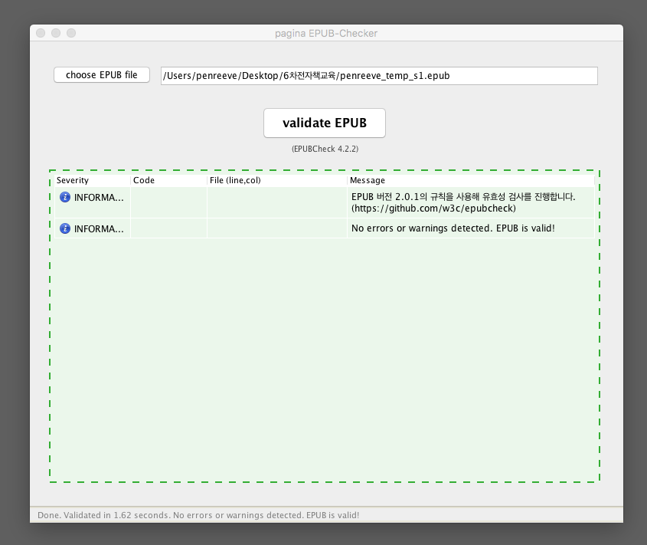647x545 pixels.
Task: Click the info icon in the EPUB 2.0.1 row
Action: coord(65,197)
